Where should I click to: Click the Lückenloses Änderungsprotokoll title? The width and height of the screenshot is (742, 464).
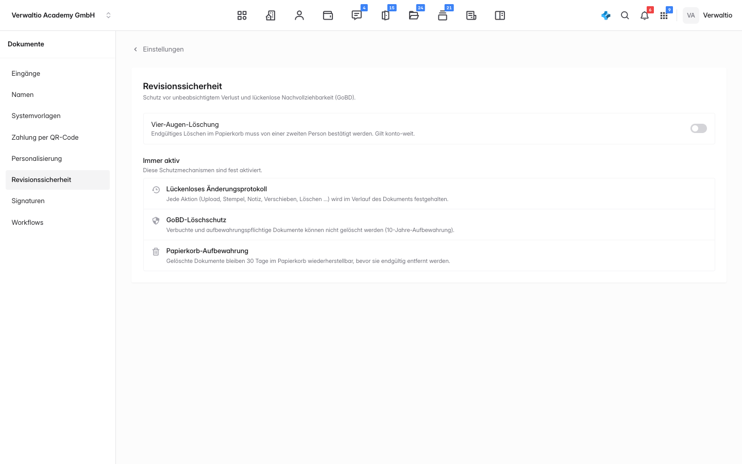tap(216, 189)
